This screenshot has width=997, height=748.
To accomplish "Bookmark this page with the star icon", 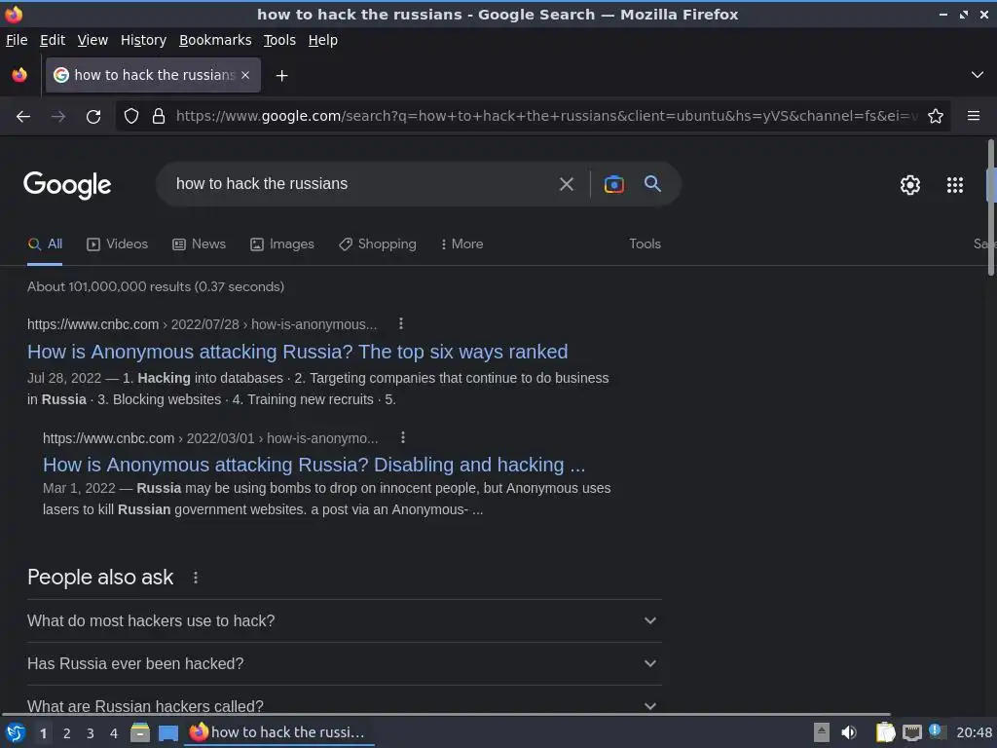I will [x=936, y=117].
